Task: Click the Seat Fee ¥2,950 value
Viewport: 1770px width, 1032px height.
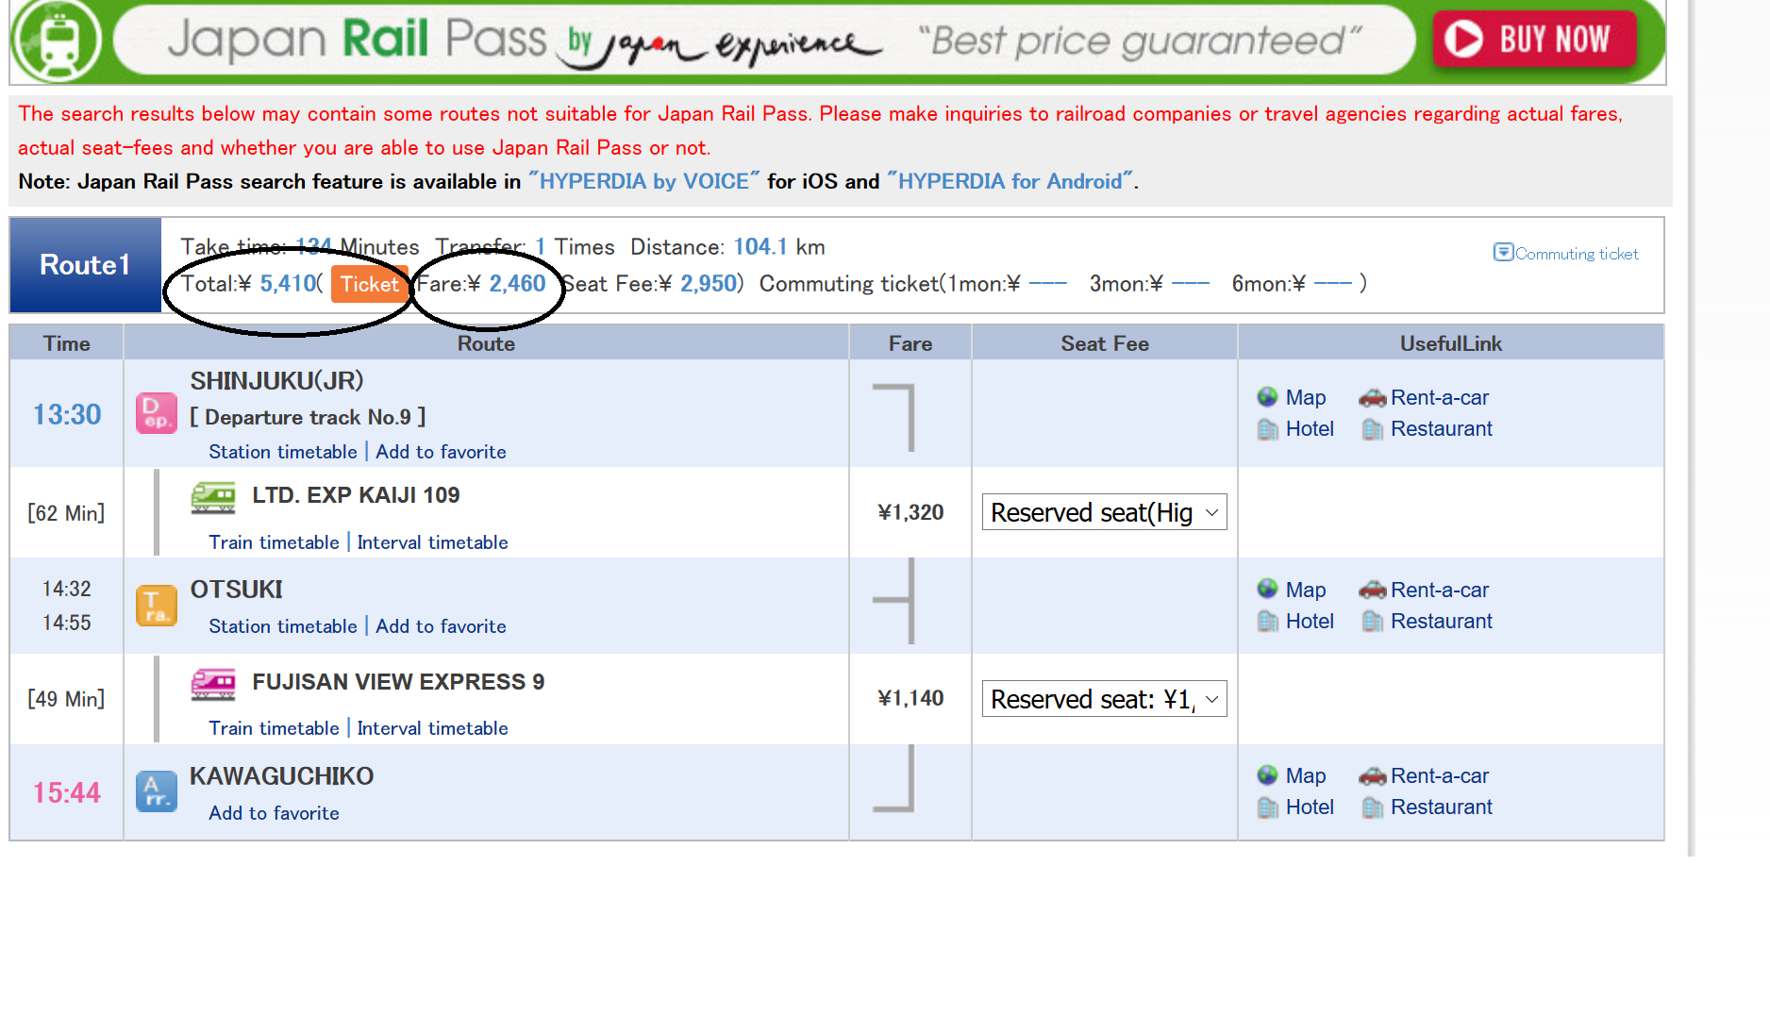Action: [x=708, y=284]
